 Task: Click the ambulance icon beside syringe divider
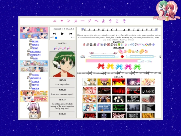(83, 56)
